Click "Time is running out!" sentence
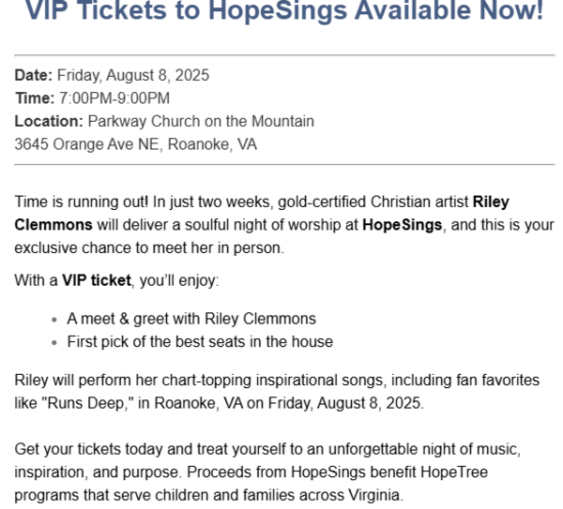Screen dimensions: 563x509 click(81, 202)
